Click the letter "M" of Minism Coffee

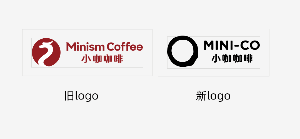tap(70, 46)
